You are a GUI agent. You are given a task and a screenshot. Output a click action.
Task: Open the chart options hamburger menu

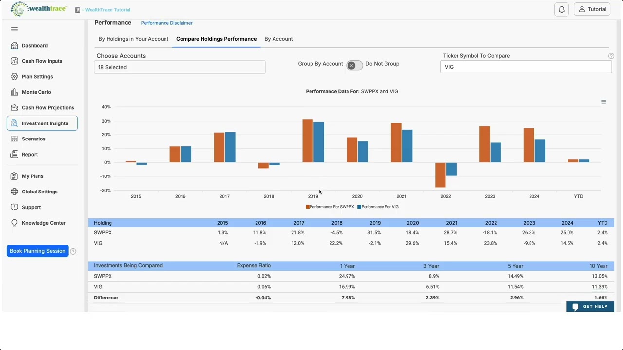point(604,102)
